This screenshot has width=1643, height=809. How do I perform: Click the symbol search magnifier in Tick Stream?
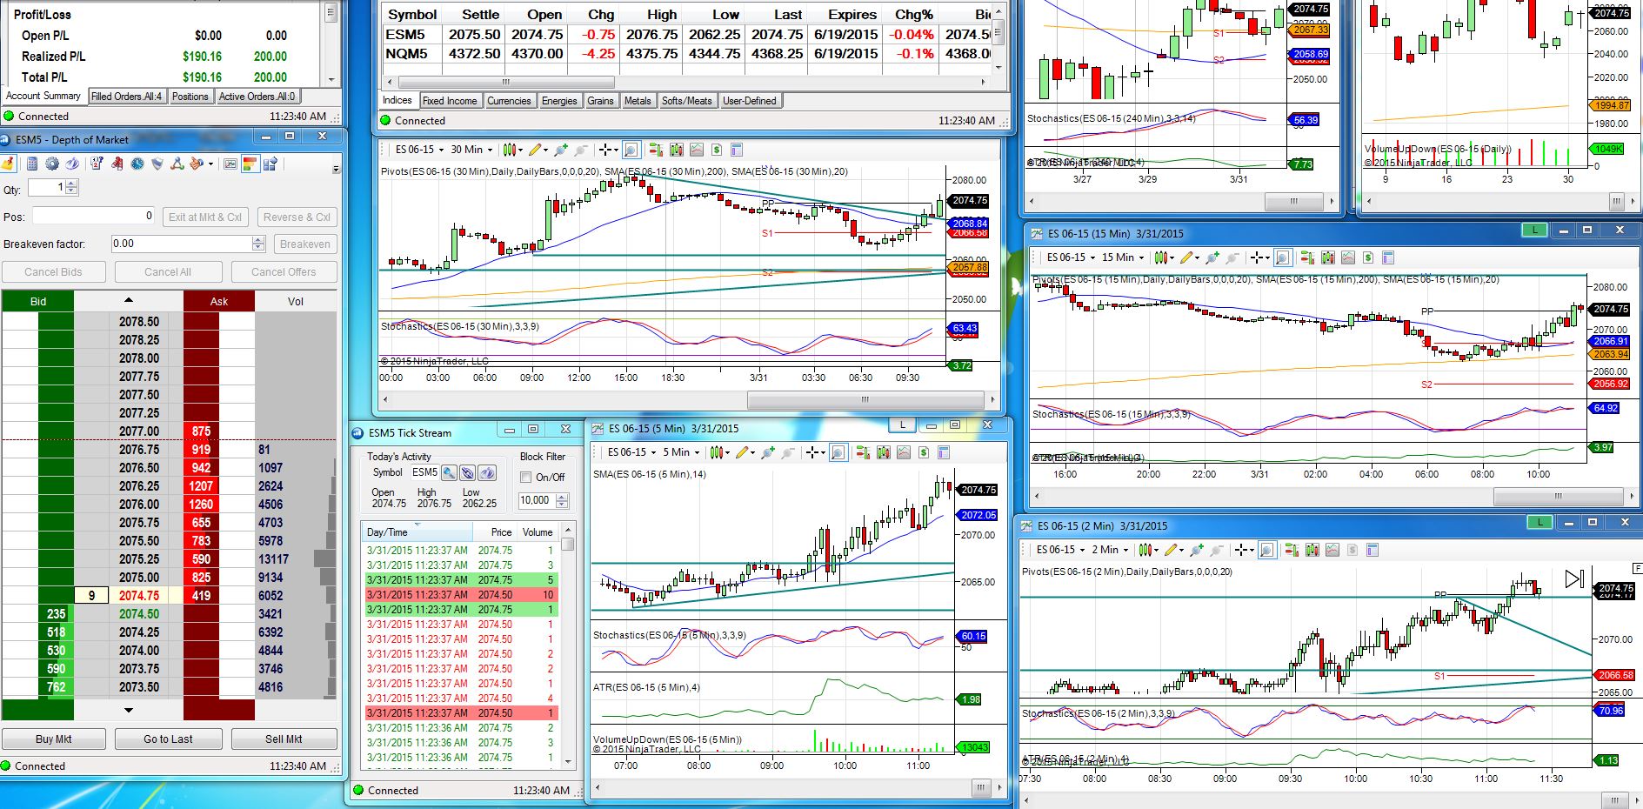coord(449,472)
